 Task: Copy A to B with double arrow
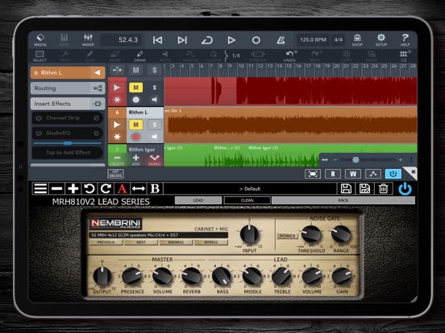(x=139, y=188)
